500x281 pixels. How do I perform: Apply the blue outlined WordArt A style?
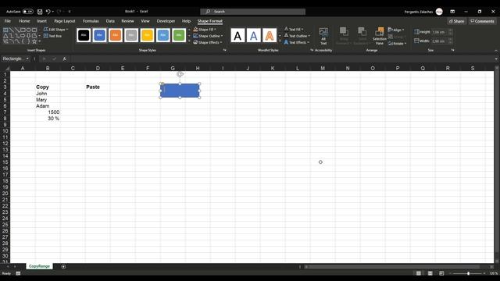click(253, 36)
